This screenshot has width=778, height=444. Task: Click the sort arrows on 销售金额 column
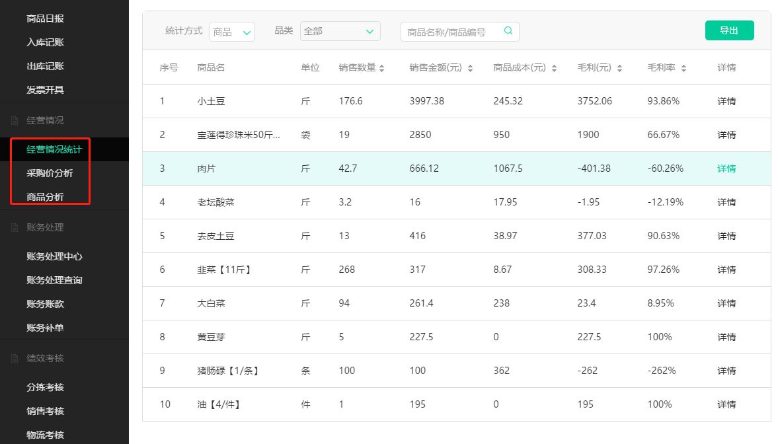coord(469,67)
